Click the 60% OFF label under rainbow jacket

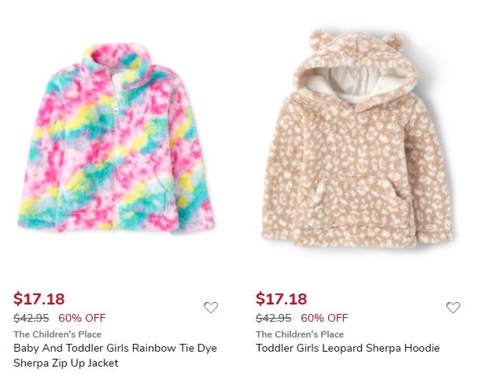[82, 318]
